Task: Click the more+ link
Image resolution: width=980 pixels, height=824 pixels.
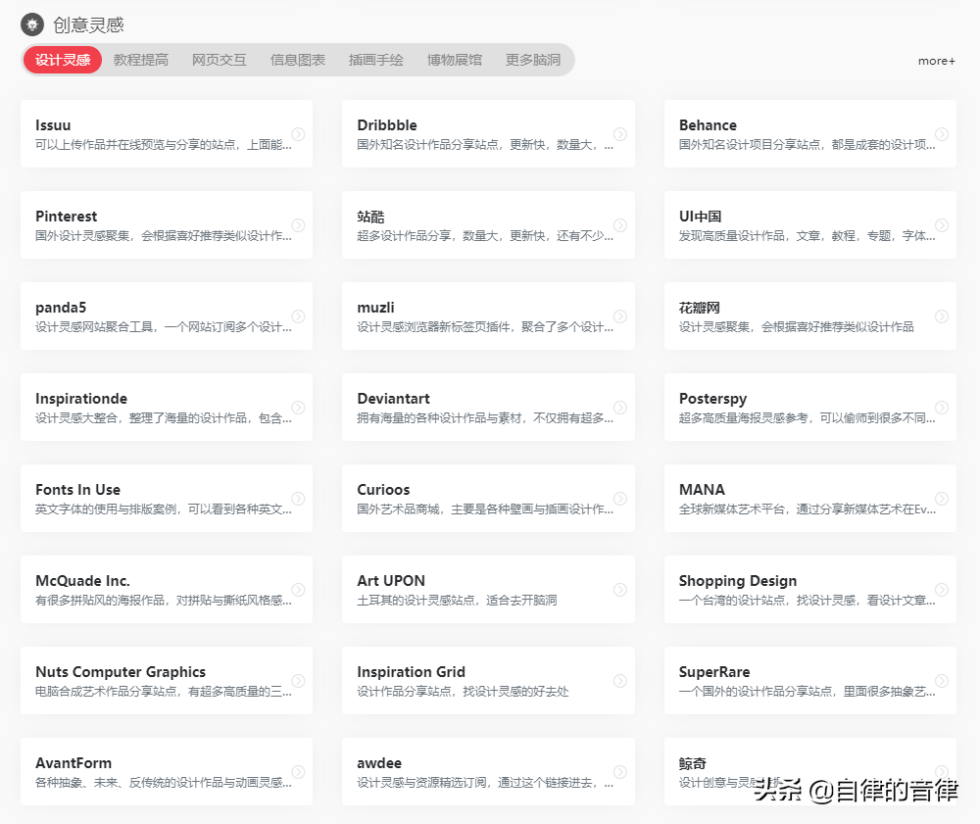Action: 936,61
